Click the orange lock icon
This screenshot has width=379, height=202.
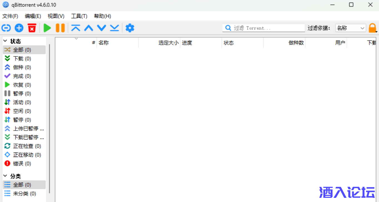coord(372,28)
